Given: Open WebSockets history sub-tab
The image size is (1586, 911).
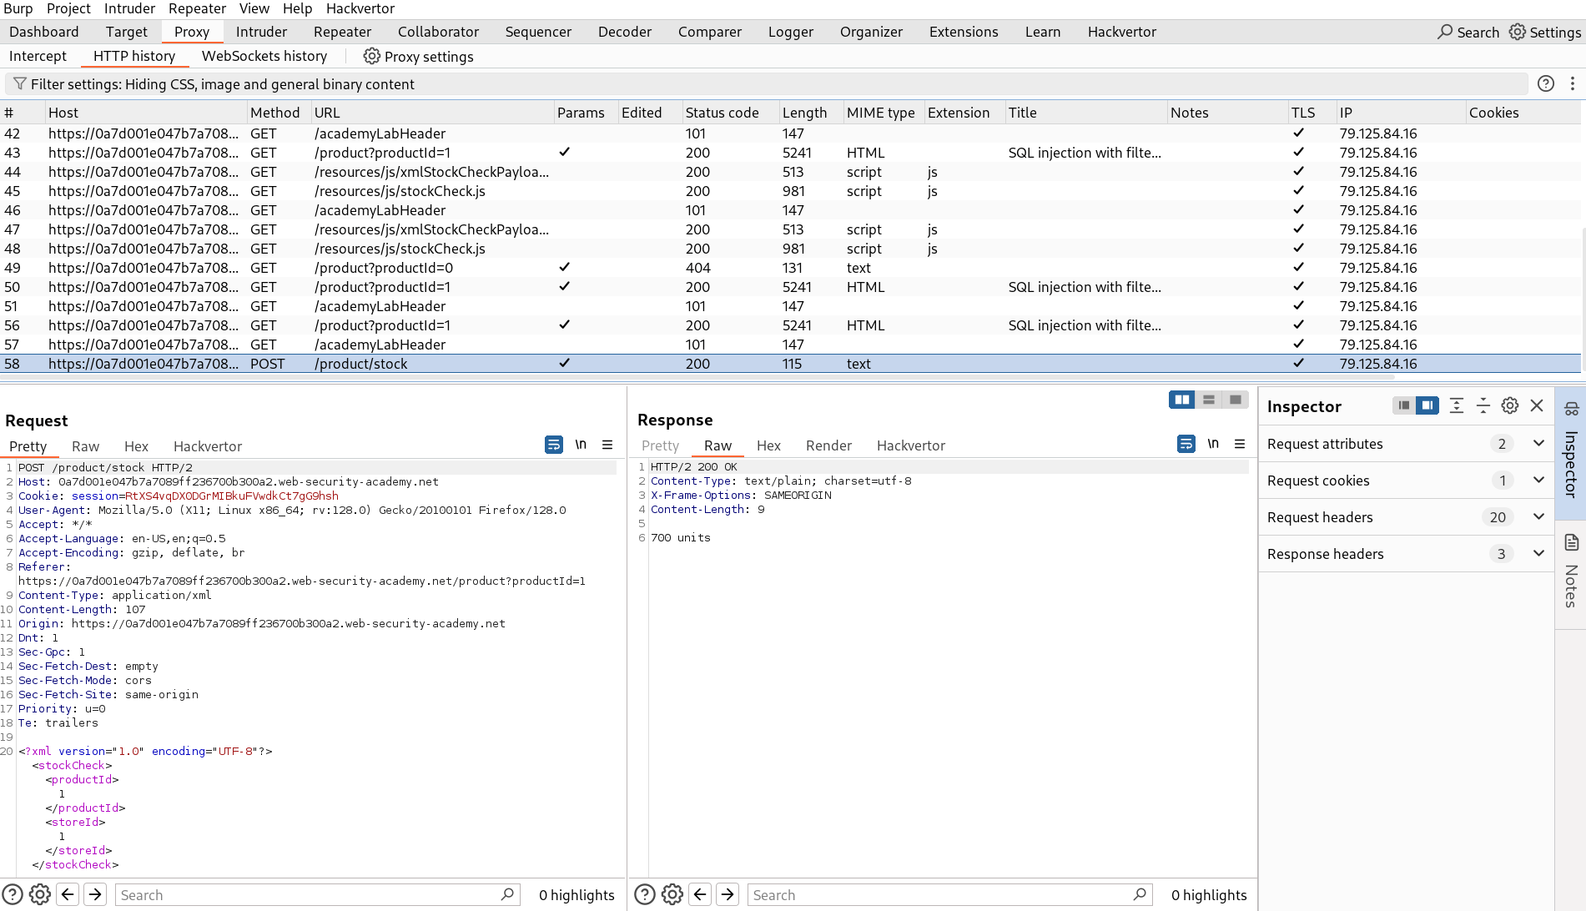Looking at the screenshot, I should (264, 56).
